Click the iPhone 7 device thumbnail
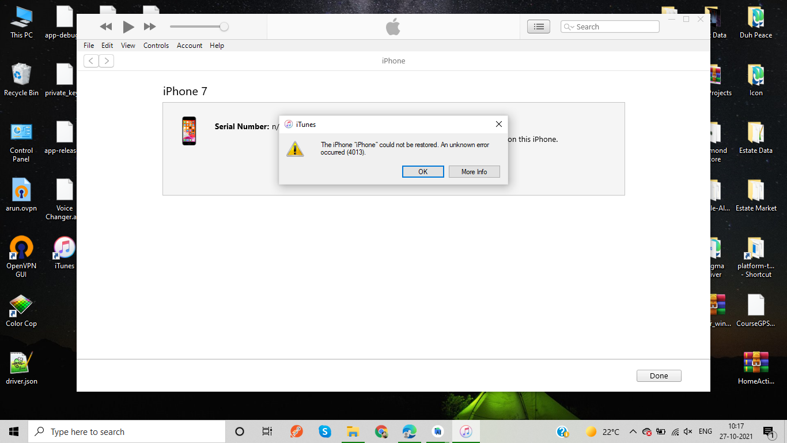This screenshot has width=787, height=443. click(189, 131)
